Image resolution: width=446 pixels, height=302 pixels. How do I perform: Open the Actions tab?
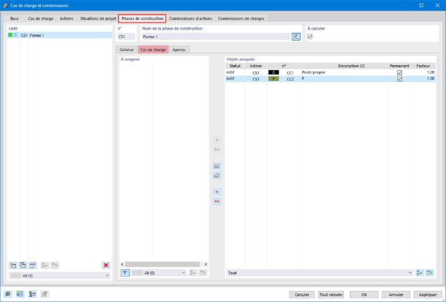(x=66, y=18)
